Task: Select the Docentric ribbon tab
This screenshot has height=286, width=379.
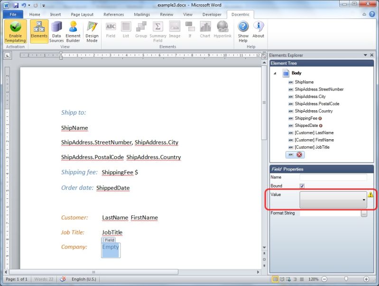Action: (x=240, y=15)
